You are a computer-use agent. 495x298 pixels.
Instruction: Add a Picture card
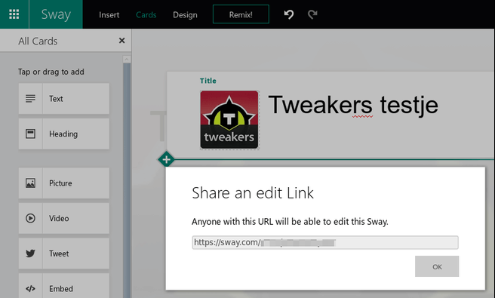64,183
